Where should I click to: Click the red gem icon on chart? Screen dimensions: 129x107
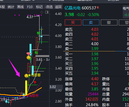tap(28, 54)
